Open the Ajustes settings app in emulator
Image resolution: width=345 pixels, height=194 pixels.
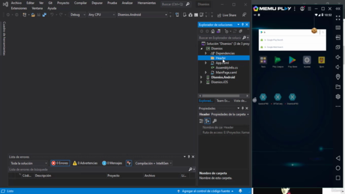[307, 61]
